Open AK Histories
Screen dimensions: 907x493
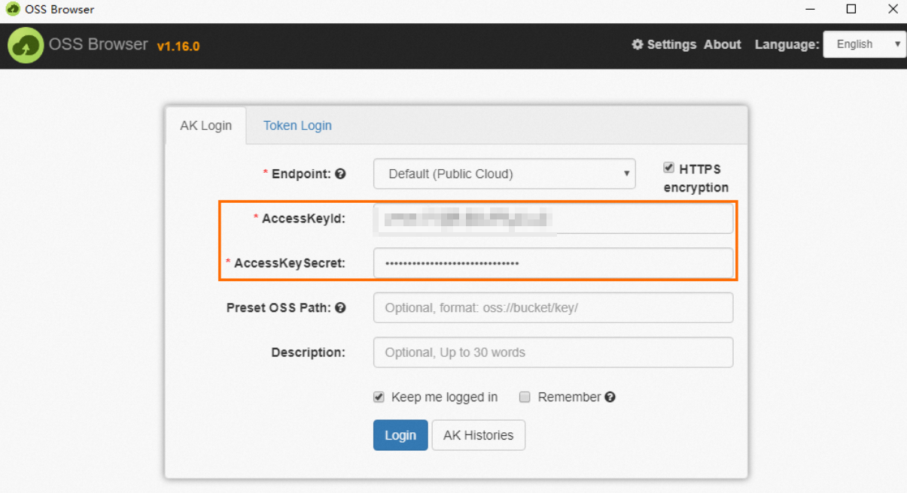[x=478, y=435]
